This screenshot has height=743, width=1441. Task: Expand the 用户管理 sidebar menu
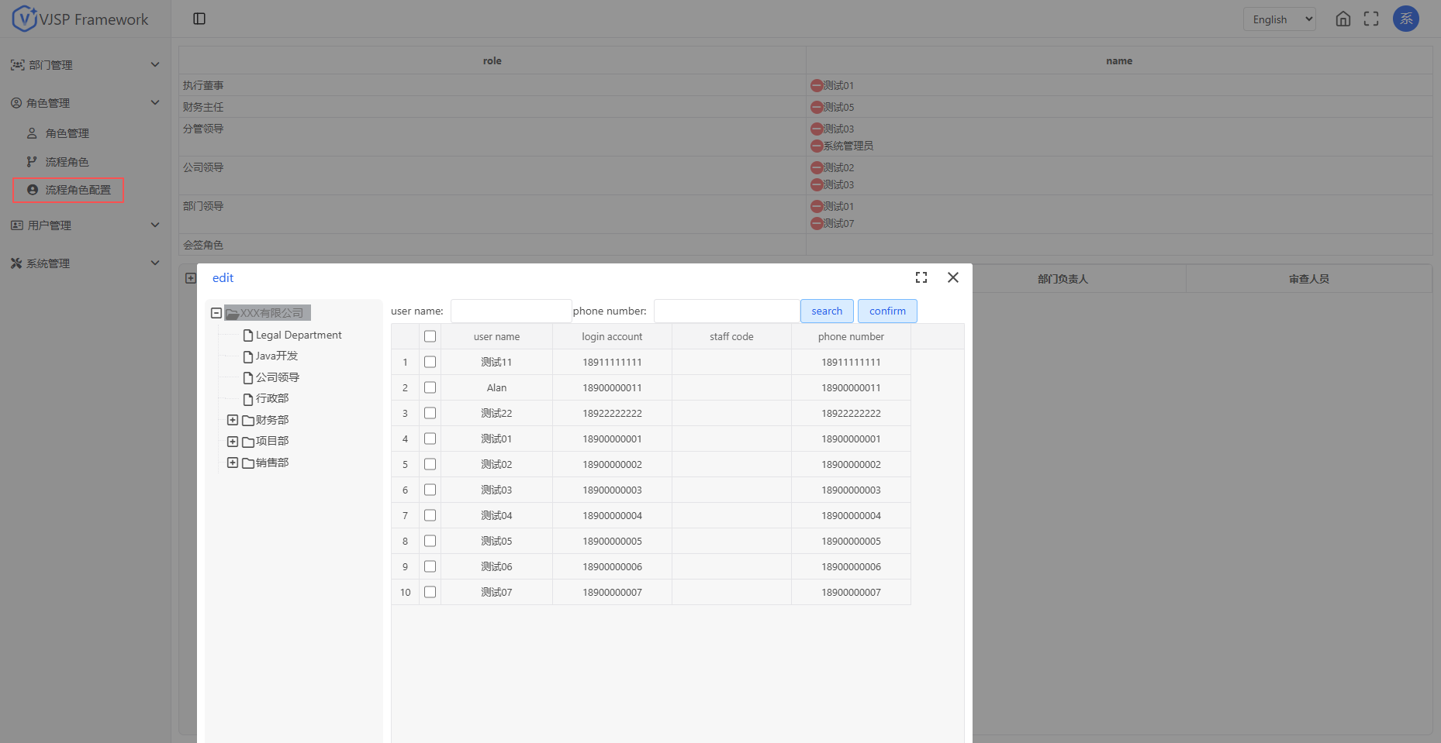pyautogui.click(x=84, y=225)
